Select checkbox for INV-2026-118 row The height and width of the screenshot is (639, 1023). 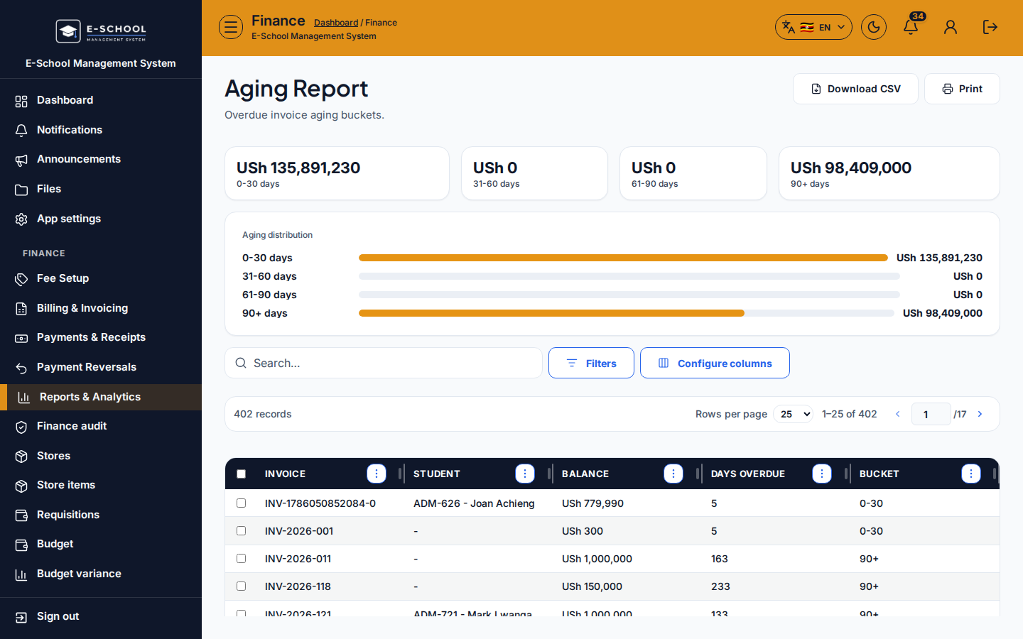[x=242, y=586]
